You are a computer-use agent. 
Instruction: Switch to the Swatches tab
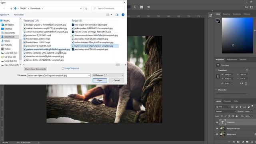[226, 14]
